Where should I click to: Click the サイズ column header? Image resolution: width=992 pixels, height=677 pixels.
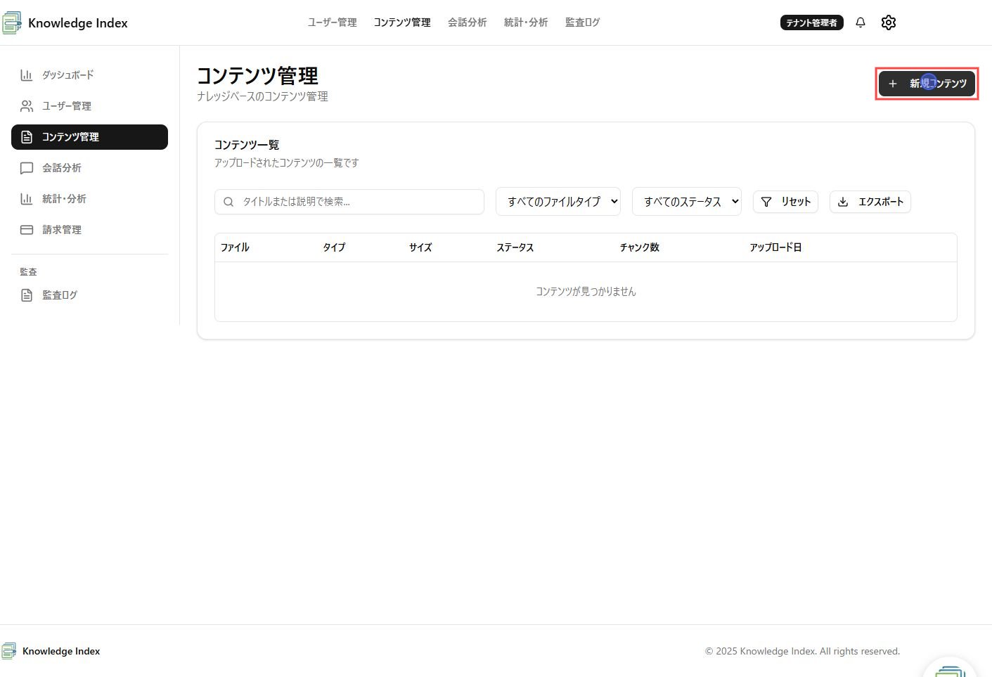[420, 247]
